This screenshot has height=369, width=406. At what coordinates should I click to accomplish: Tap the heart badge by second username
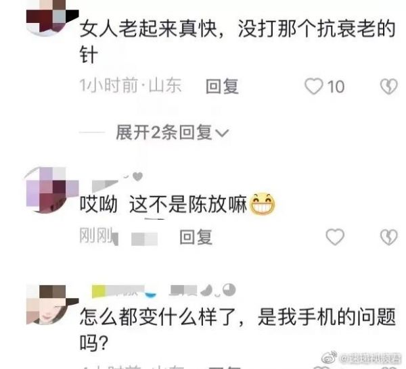137,176
